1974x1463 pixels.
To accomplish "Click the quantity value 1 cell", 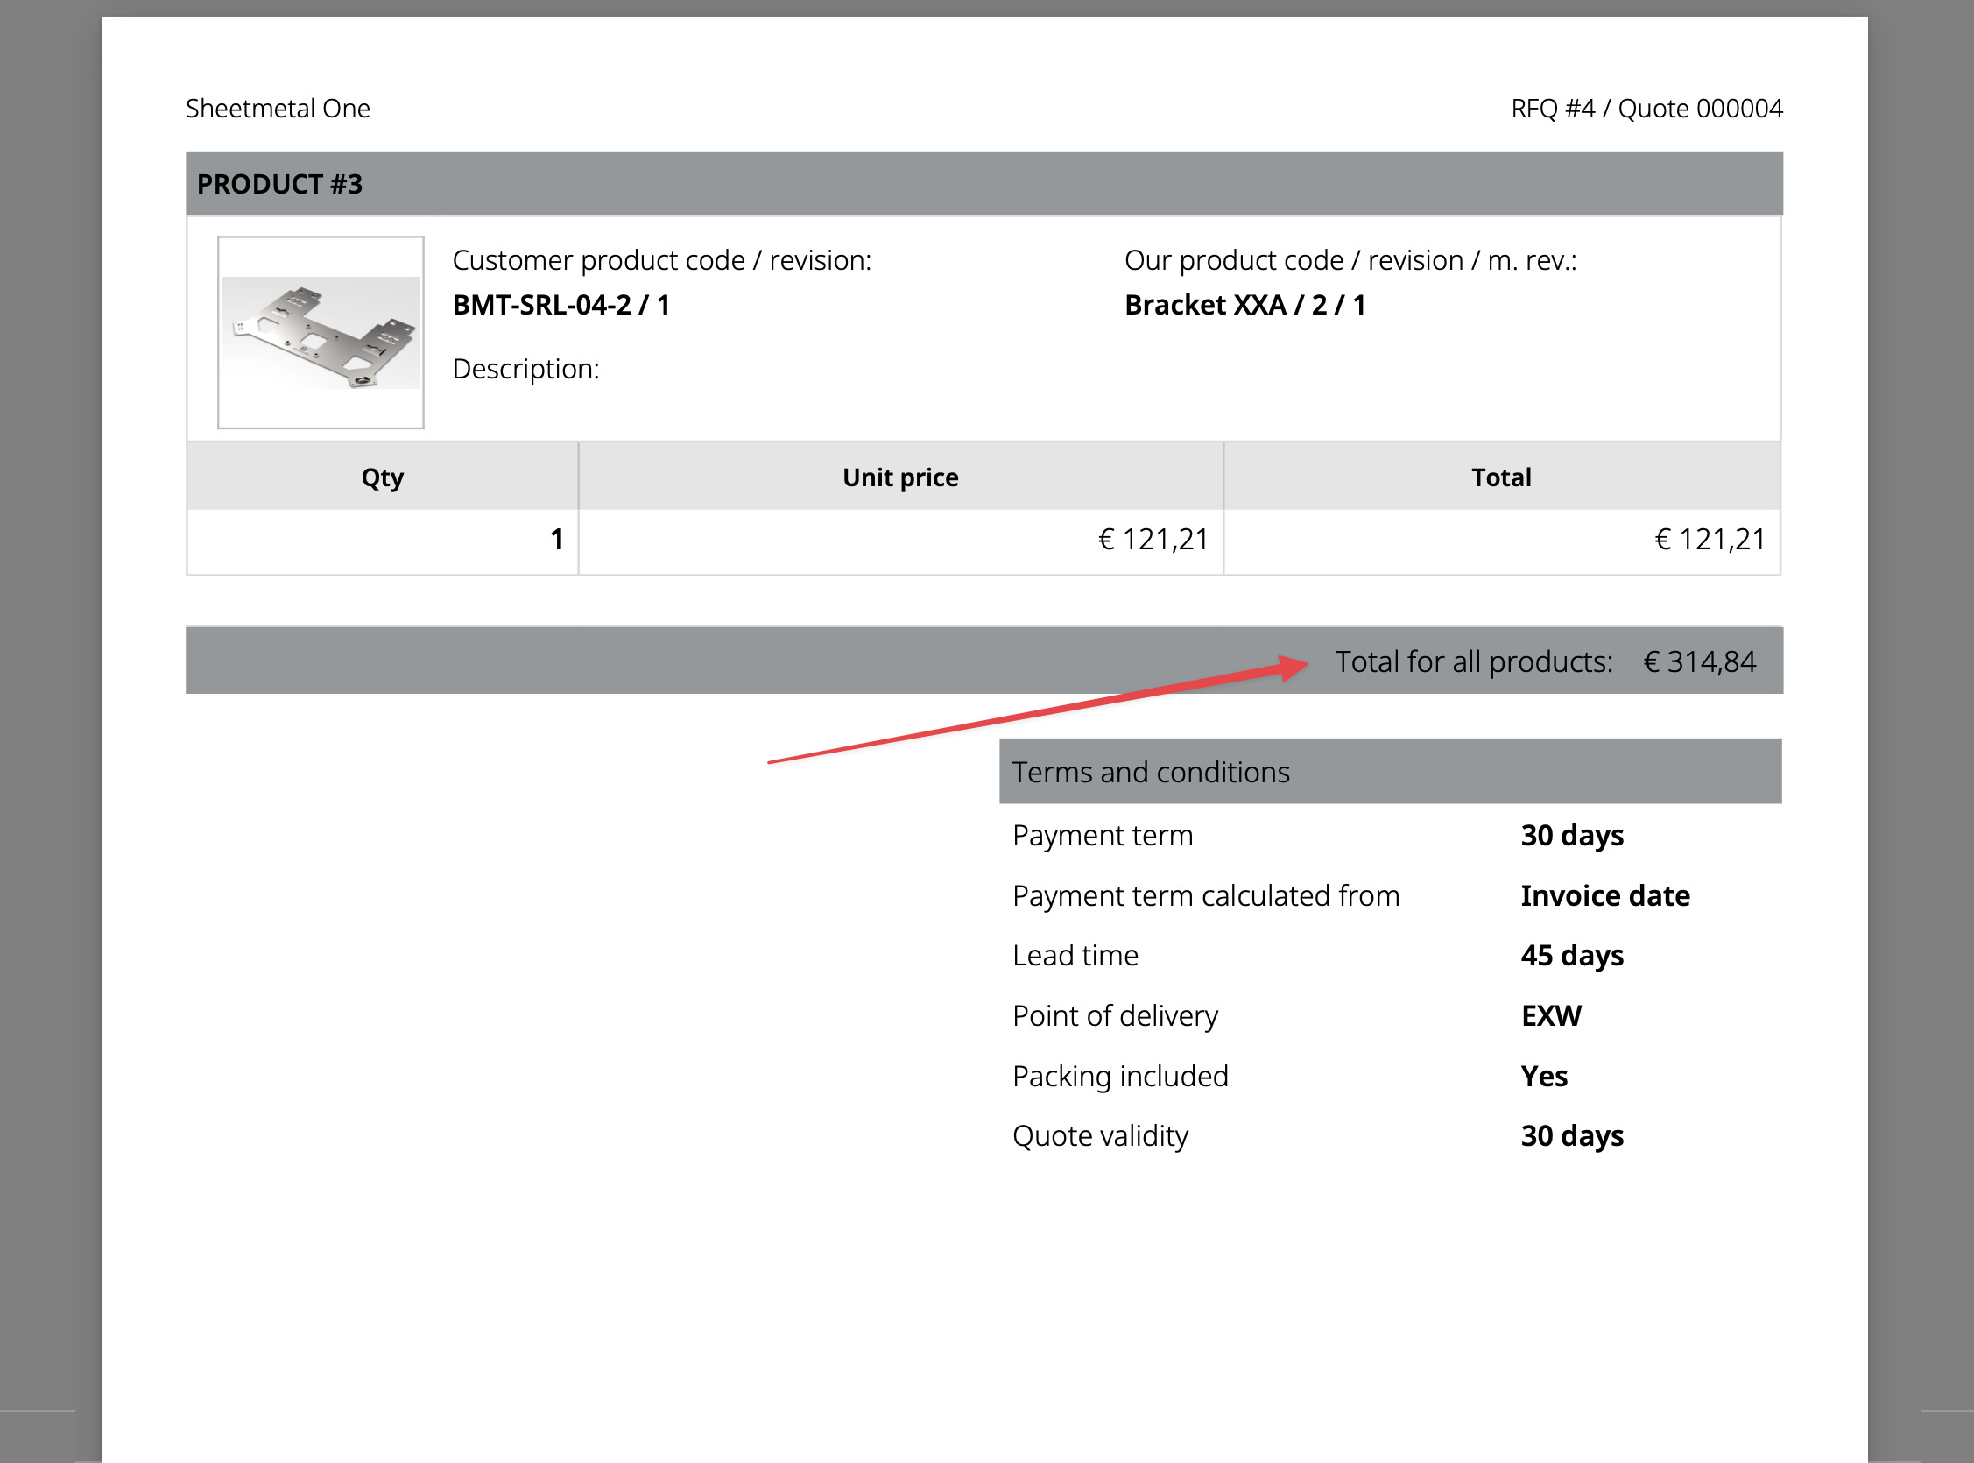I will click(x=556, y=540).
